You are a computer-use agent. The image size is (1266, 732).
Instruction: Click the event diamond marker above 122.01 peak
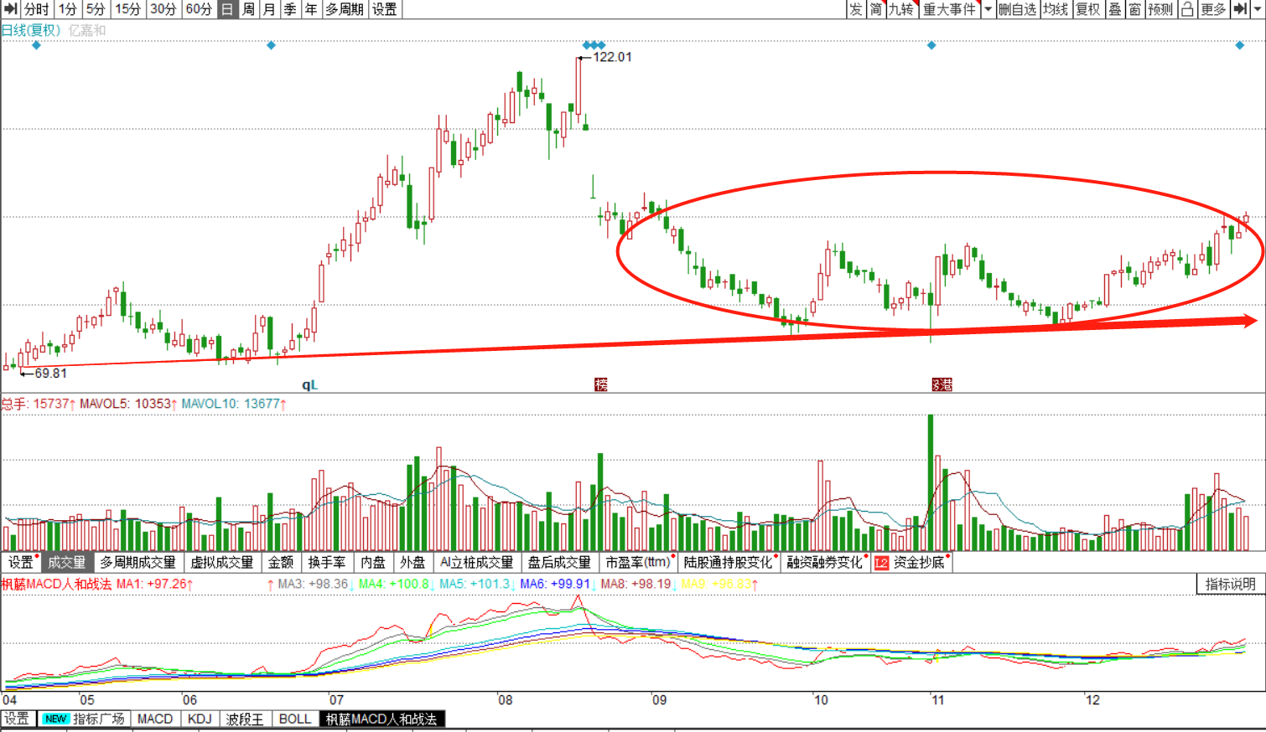[x=594, y=45]
